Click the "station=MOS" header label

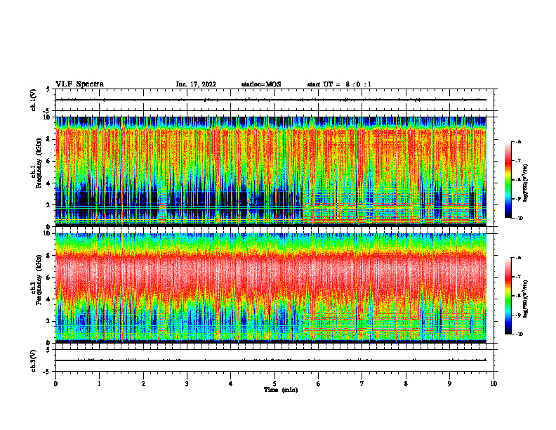[261, 84]
